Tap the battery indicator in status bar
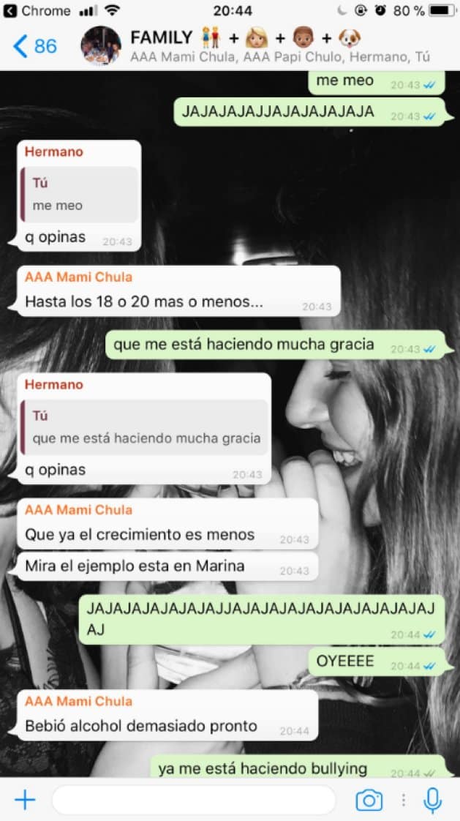Image resolution: width=460 pixels, height=821 pixels. point(442,10)
